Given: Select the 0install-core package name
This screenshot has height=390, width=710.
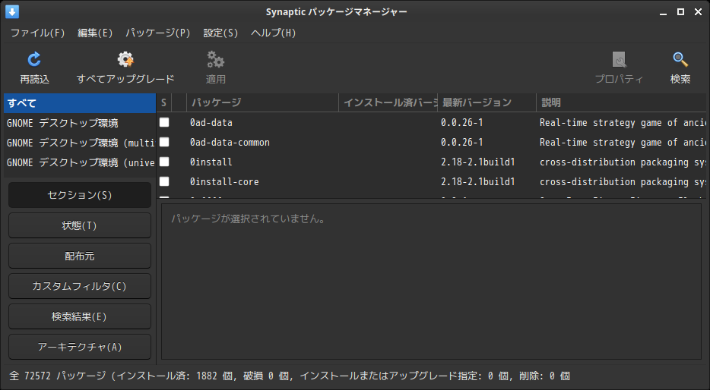Looking at the screenshot, I should pos(224,181).
